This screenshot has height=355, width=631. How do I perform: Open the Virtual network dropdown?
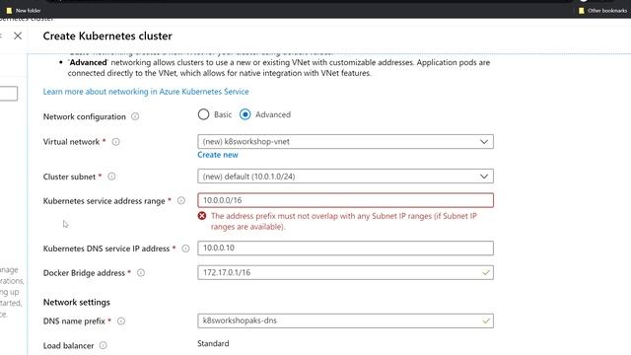coord(345,142)
